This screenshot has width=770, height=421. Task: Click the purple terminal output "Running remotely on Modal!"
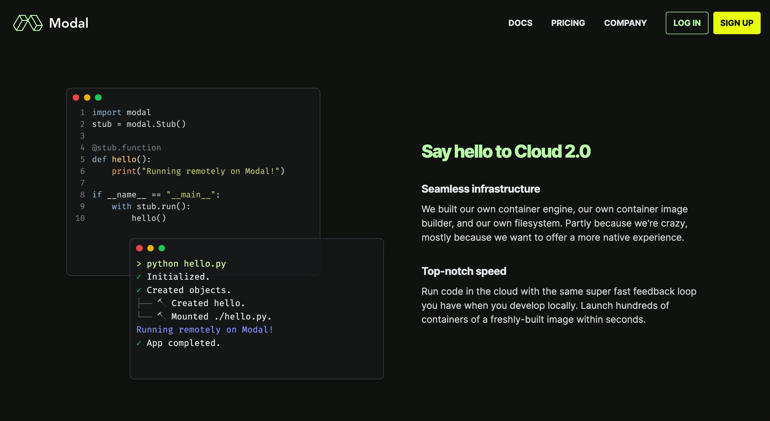(205, 330)
